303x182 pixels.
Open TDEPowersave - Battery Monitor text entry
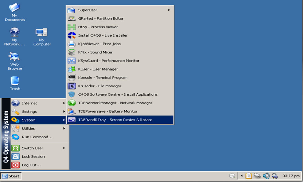(x=108, y=111)
